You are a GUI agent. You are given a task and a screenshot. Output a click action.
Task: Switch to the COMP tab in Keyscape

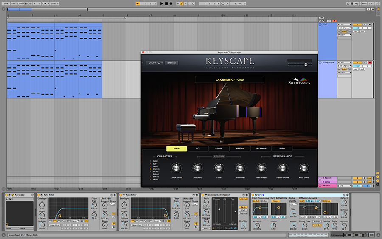click(219, 149)
